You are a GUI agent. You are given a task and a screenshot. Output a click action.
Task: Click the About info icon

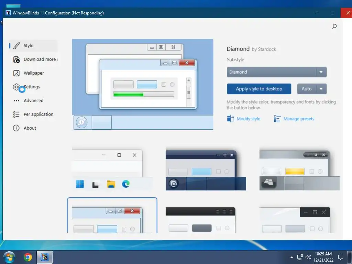click(16, 128)
